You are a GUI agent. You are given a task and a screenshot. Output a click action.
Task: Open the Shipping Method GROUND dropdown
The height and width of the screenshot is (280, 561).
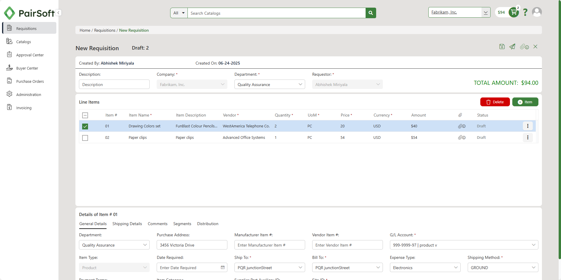pyautogui.click(x=503, y=268)
